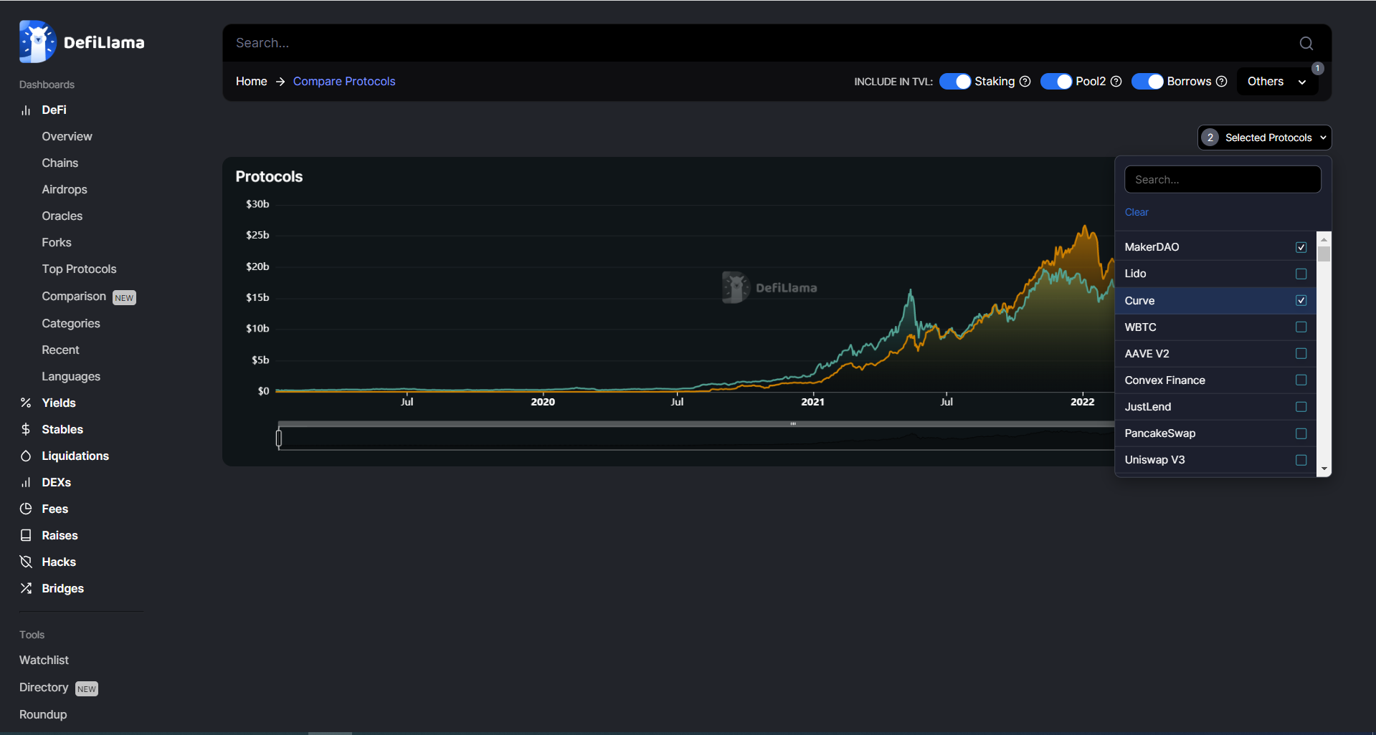
Task: Turn off the Pool2 toggle
Action: click(1056, 82)
